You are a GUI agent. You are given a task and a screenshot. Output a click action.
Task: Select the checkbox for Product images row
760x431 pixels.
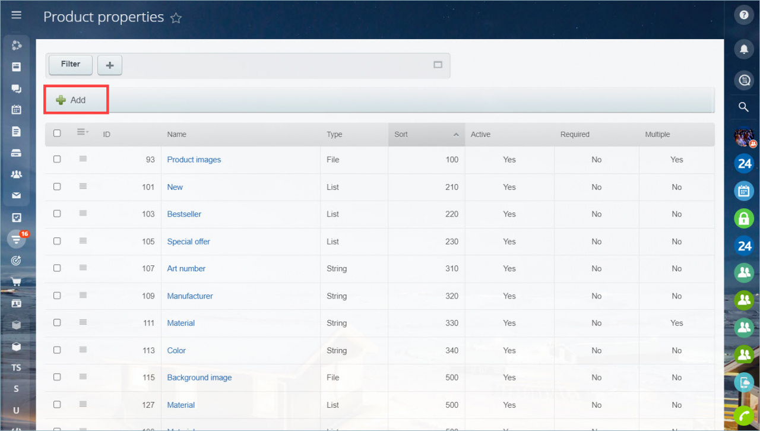pos(57,159)
